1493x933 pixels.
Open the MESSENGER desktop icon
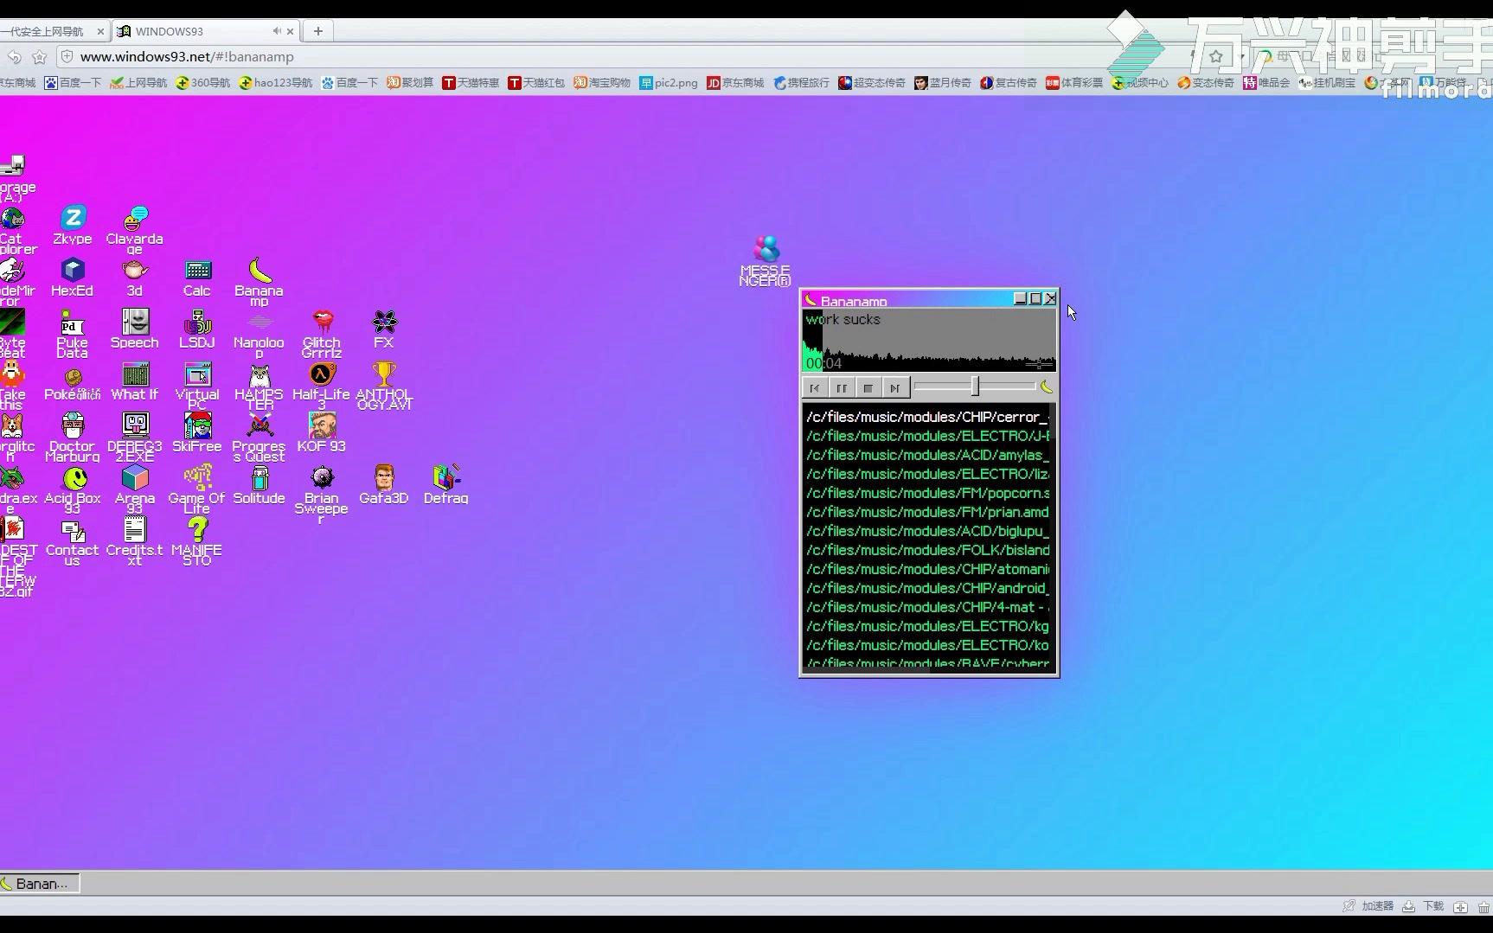coord(766,259)
